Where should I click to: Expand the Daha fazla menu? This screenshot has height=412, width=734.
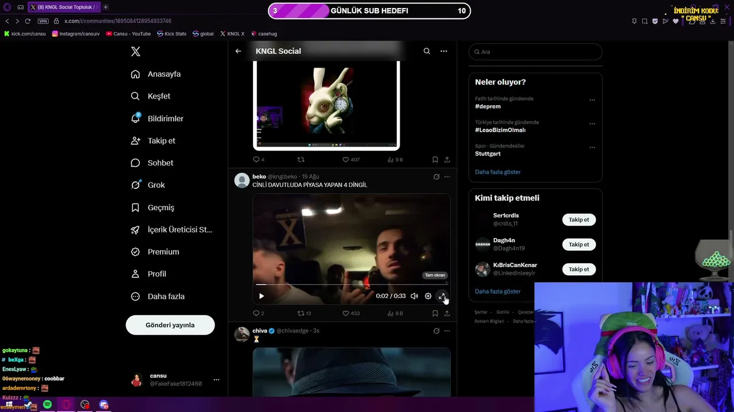(x=158, y=296)
